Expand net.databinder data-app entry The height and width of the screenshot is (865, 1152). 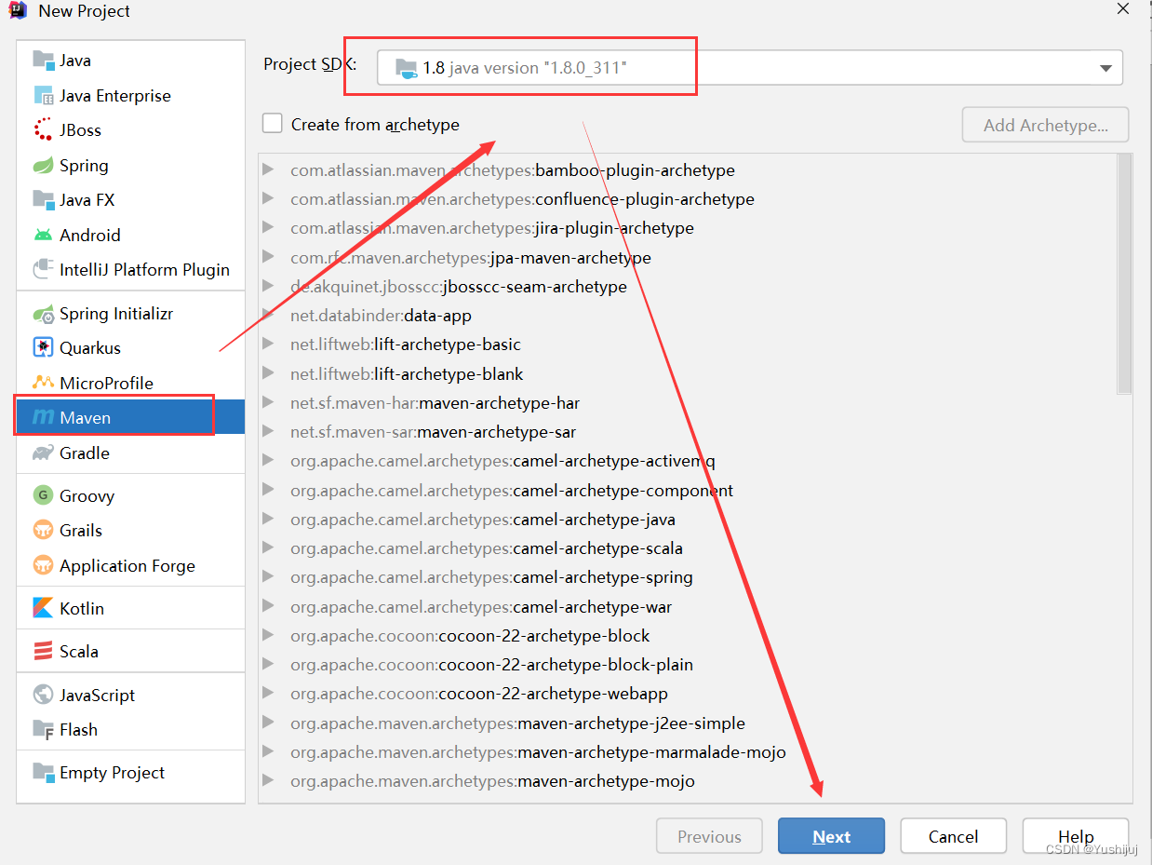268,315
